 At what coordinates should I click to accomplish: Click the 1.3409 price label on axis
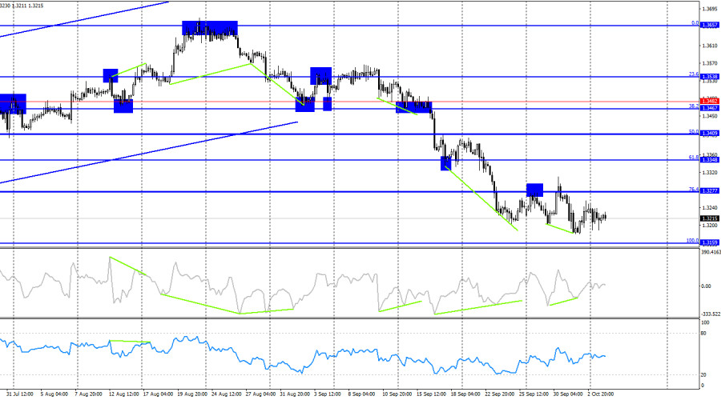(x=710, y=134)
